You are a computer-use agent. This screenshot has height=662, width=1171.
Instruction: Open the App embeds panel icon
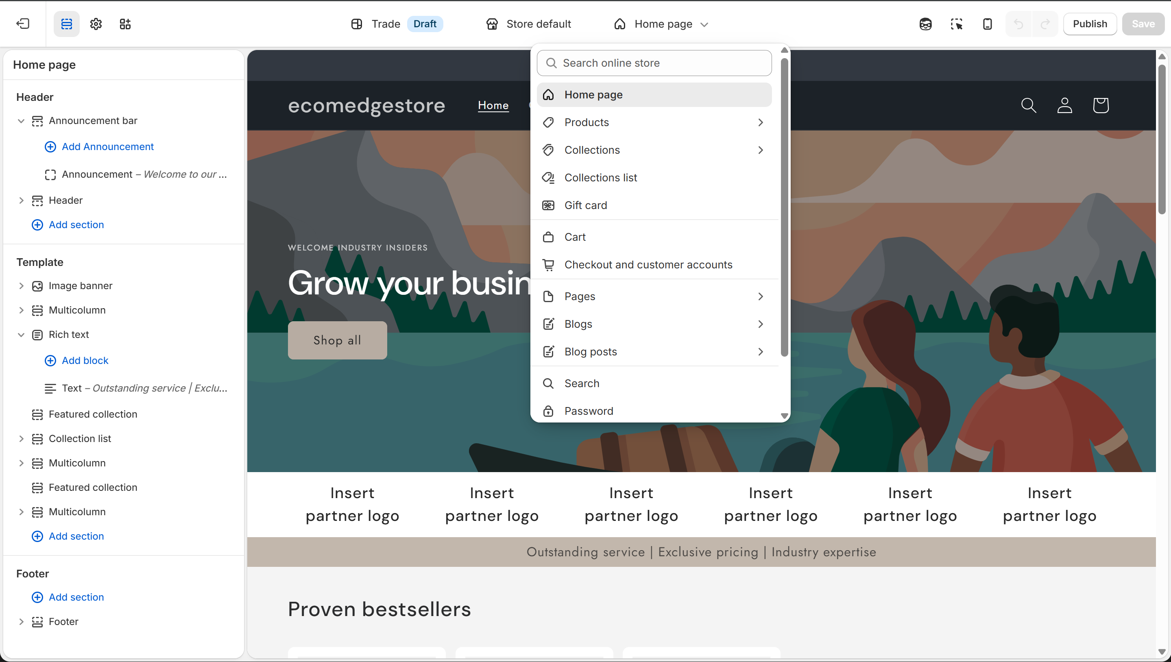coord(124,24)
